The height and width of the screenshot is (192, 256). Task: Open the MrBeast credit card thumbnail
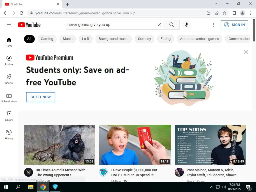tap(135, 145)
